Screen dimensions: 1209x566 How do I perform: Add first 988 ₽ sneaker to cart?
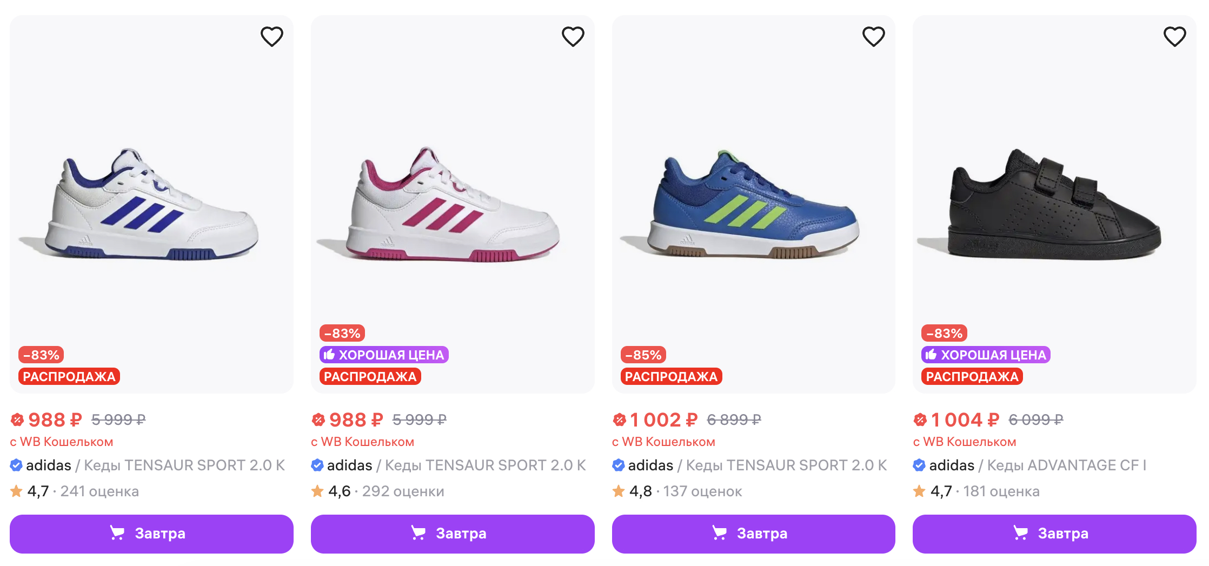pos(151,534)
